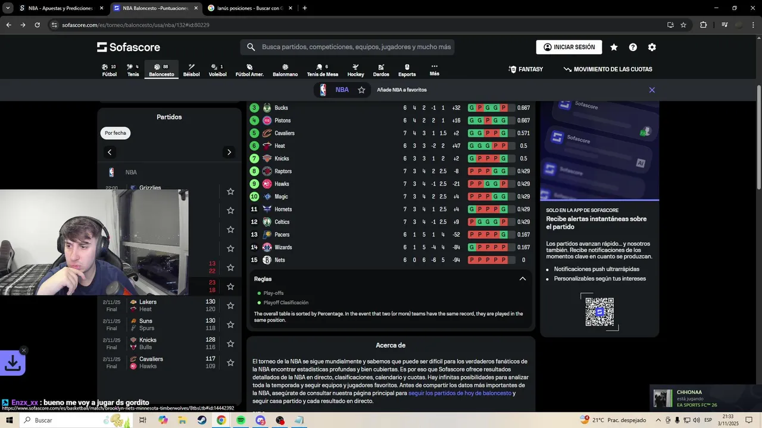The height and width of the screenshot is (428, 762).
Task: Click the Sofascore app QR code
Action: click(599, 312)
